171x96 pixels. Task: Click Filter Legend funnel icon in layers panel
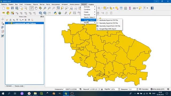17,20
